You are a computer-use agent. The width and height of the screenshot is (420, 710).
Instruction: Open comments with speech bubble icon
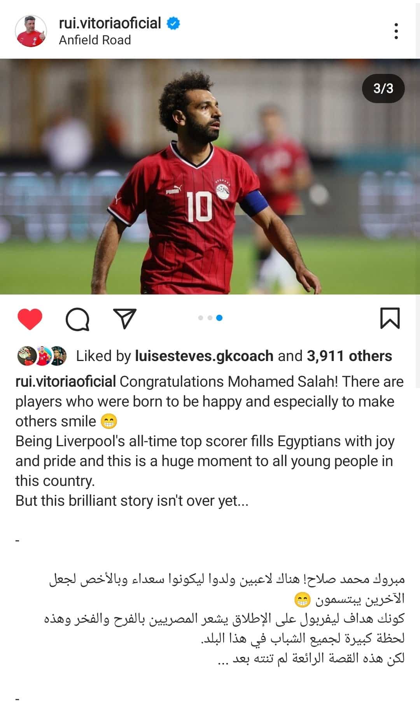tap(77, 319)
